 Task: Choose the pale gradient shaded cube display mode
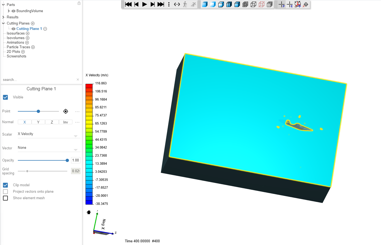tap(213, 4)
